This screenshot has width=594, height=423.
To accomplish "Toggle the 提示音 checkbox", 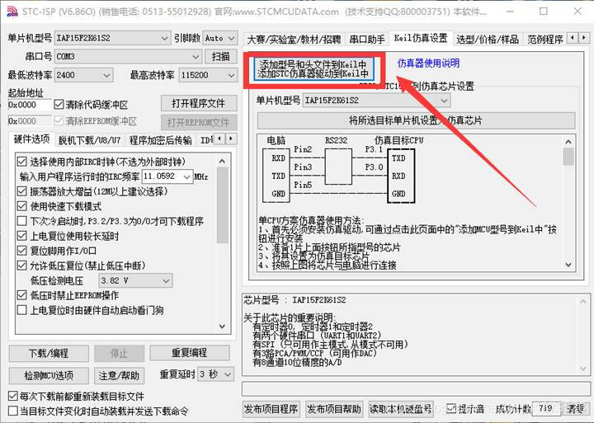I will pos(450,409).
